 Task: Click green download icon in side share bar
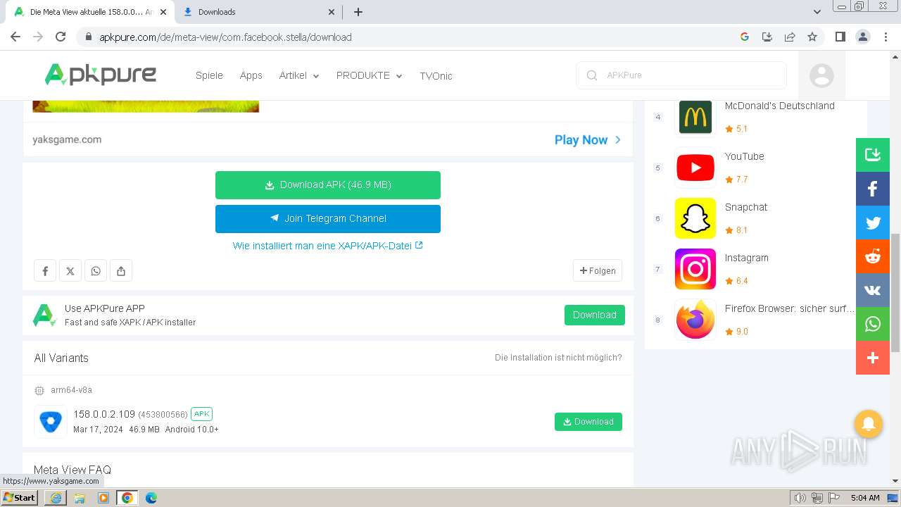click(873, 155)
